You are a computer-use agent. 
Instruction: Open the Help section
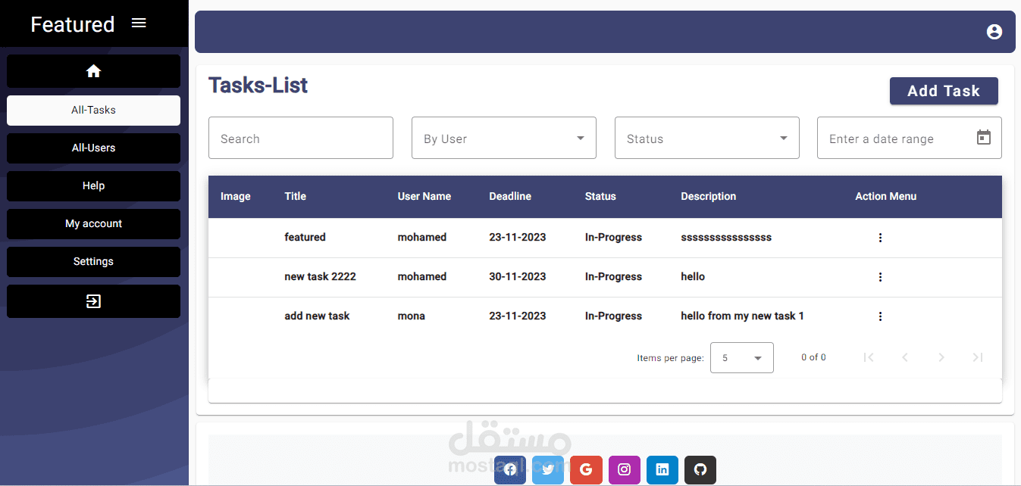click(93, 185)
